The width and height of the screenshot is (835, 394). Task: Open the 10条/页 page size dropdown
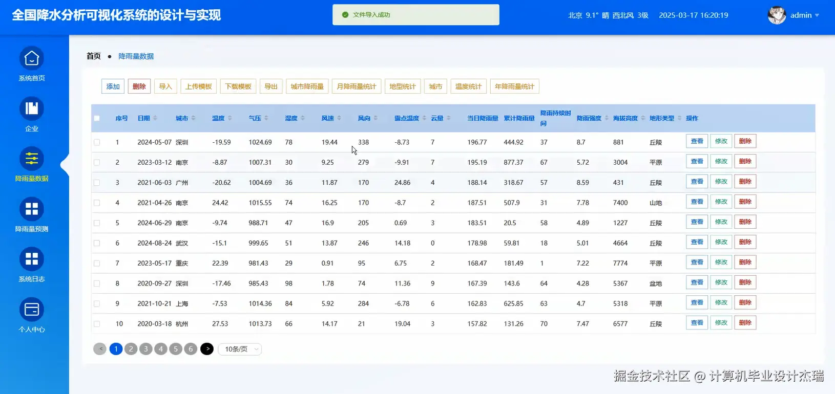pyautogui.click(x=240, y=349)
